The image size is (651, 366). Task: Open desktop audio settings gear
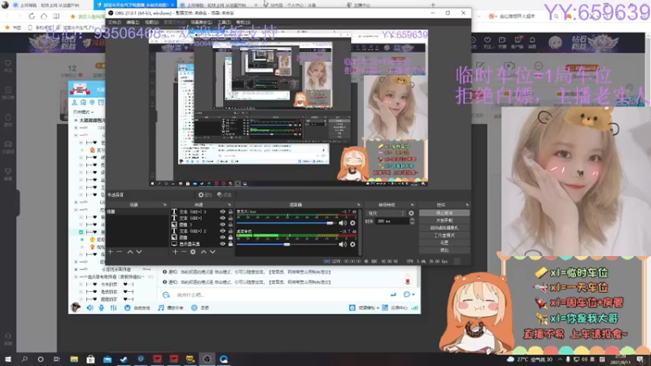[x=352, y=245]
